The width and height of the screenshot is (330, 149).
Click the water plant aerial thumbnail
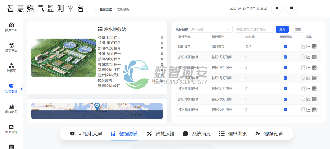tap(64, 58)
